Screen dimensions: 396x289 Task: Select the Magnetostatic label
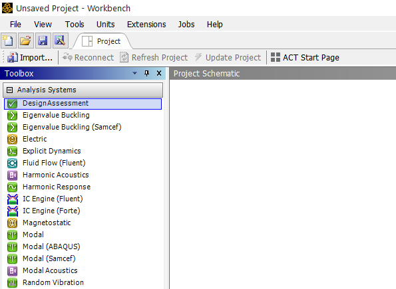point(47,223)
